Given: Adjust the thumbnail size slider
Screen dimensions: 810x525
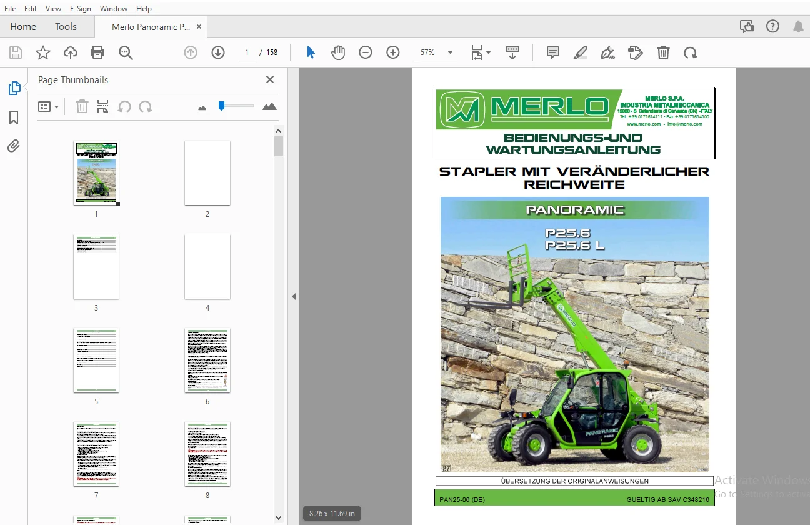Looking at the screenshot, I should coord(221,106).
